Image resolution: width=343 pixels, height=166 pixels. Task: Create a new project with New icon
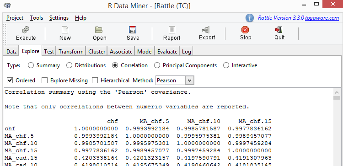click(65, 30)
